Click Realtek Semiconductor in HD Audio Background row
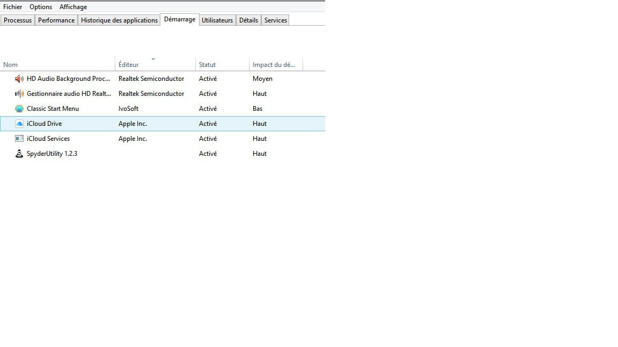The height and width of the screenshot is (347, 618). click(x=151, y=79)
